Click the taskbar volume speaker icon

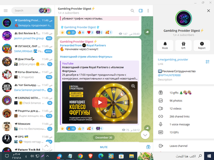point(32,156)
